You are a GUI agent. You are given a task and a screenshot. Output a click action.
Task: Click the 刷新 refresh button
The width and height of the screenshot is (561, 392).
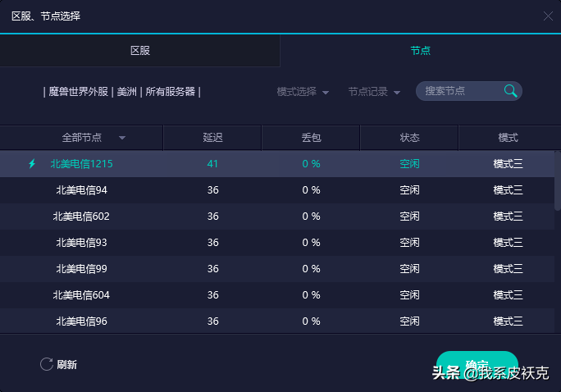tap(58, 364)
